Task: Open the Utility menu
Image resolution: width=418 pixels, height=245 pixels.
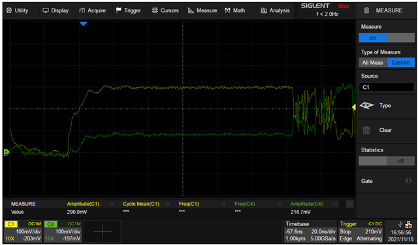Action: (18, 10)
